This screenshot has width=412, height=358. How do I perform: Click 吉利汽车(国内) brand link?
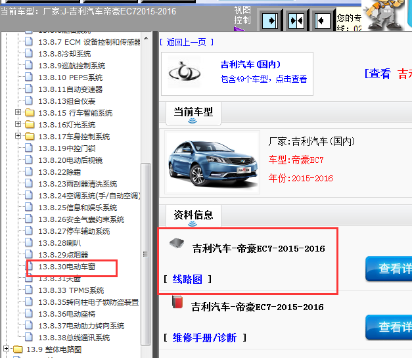250,64
